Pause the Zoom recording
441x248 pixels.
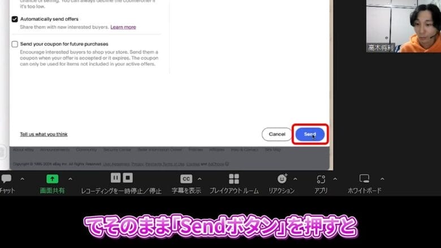tap(115, 178)
